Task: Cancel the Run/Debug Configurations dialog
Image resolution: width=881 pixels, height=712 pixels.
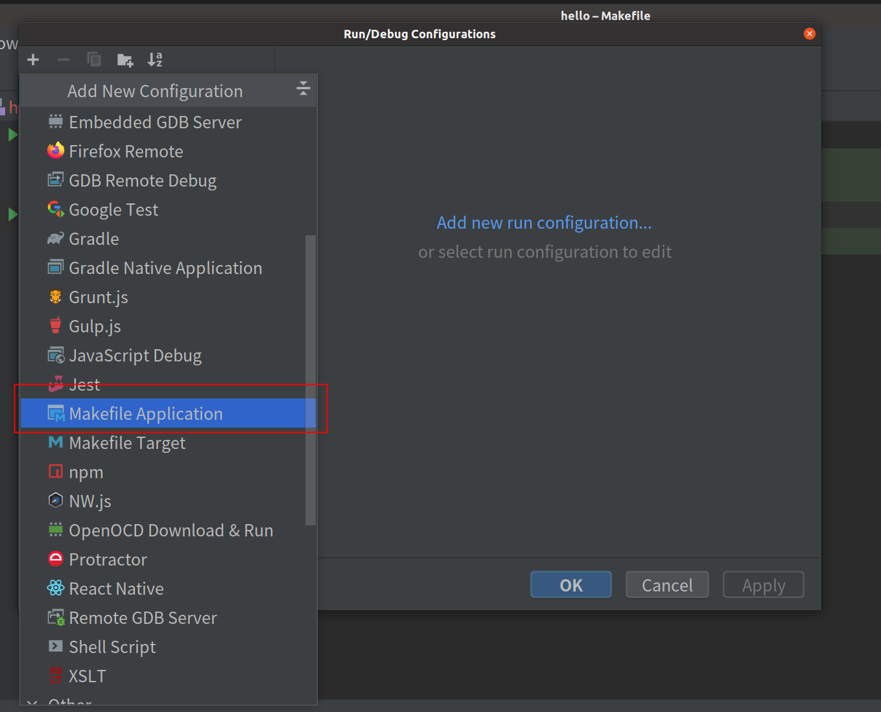Action: click(667, 585)
